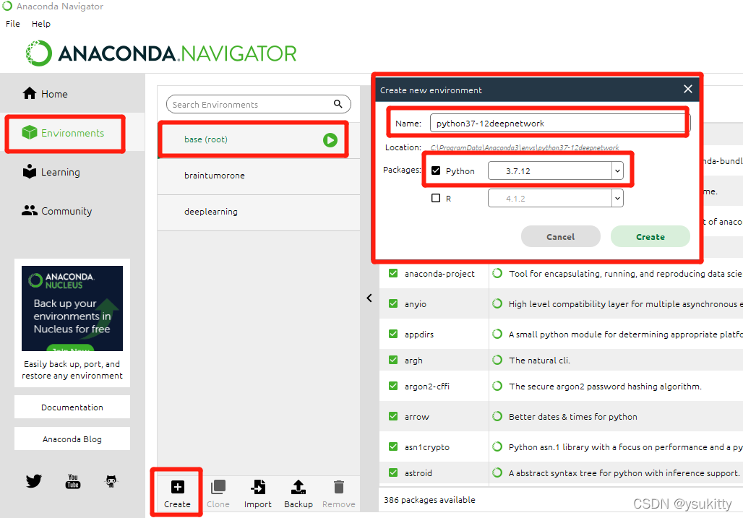Click the Backup environment icon
The width and height of the screenshot is (743, 518).
(x=299, y=487)
